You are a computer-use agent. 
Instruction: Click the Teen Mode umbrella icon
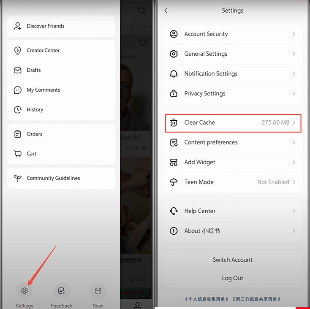[174, 182]
